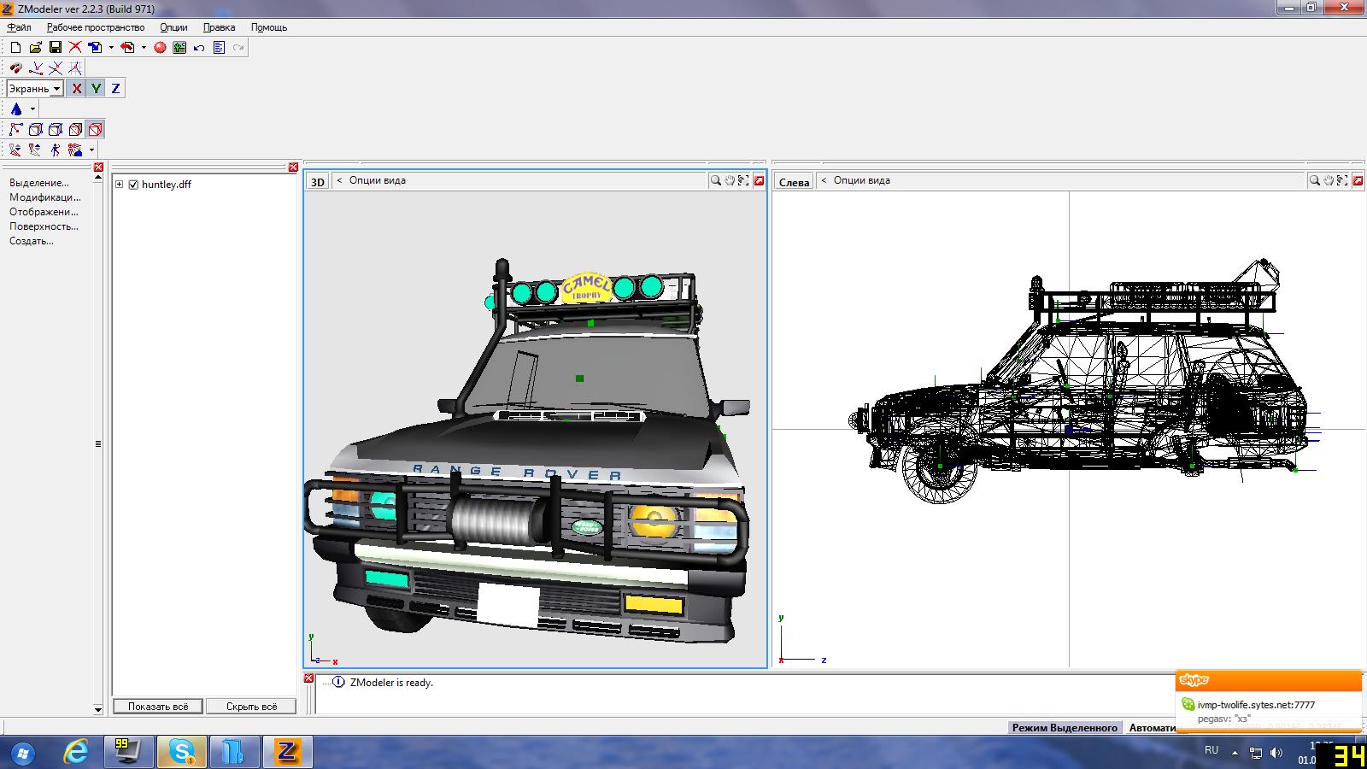
Task: Open the Правка menu
Action: [219, 27]
